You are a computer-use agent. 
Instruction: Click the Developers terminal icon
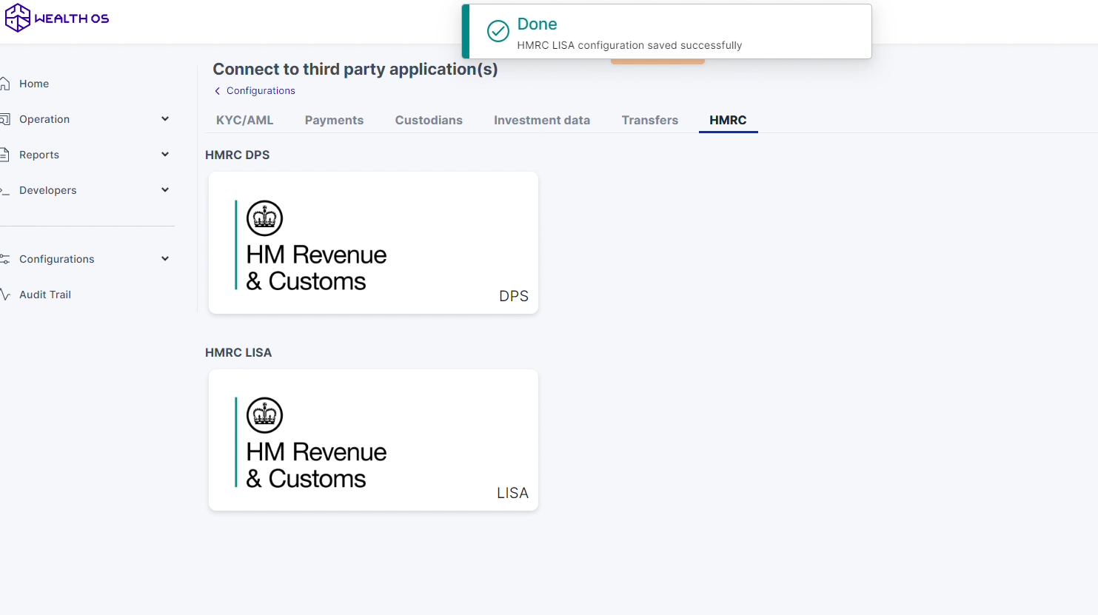coord(4,190)
